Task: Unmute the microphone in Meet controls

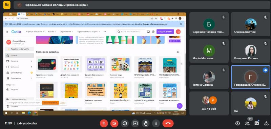Action: coord(104,123)
